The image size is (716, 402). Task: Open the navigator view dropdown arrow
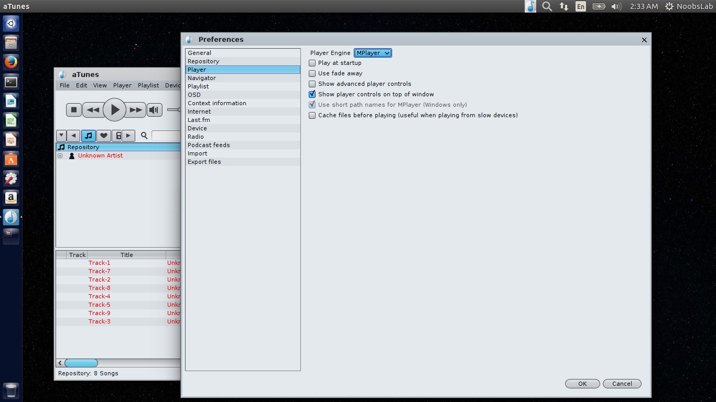tap(61, 136)
